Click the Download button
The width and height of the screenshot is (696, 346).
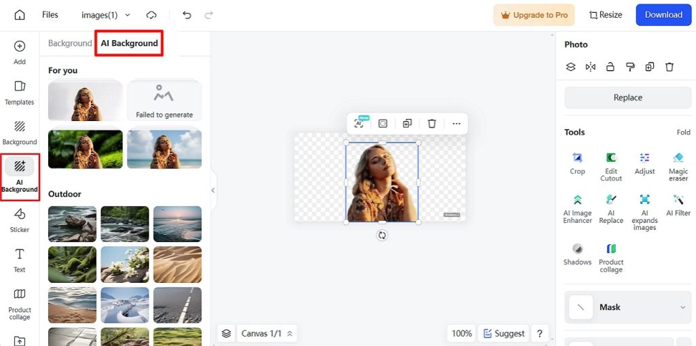[663, 15]
